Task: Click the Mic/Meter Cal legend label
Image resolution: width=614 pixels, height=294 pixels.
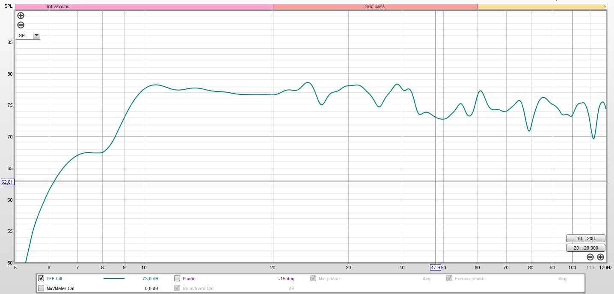Action: coord(60,288)
